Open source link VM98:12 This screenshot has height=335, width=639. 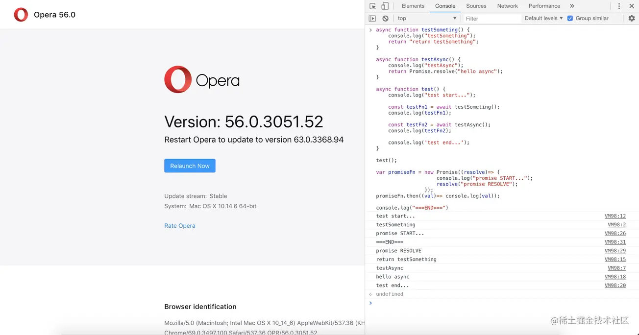[615, 216]
